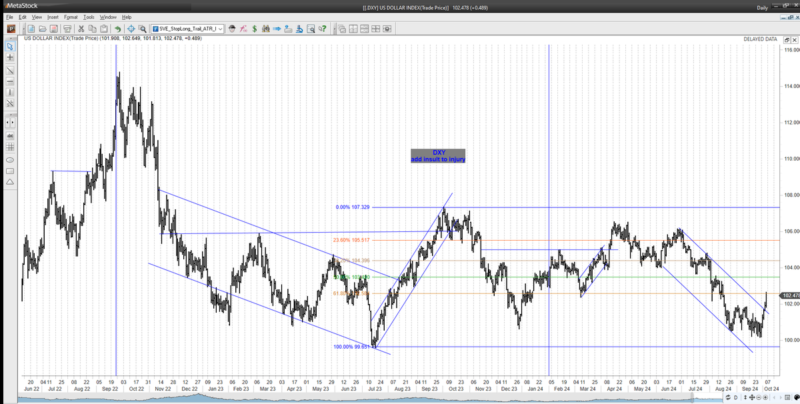Select the crosshair plus tool
Screen dimensions: 800x404
[10, 59]
